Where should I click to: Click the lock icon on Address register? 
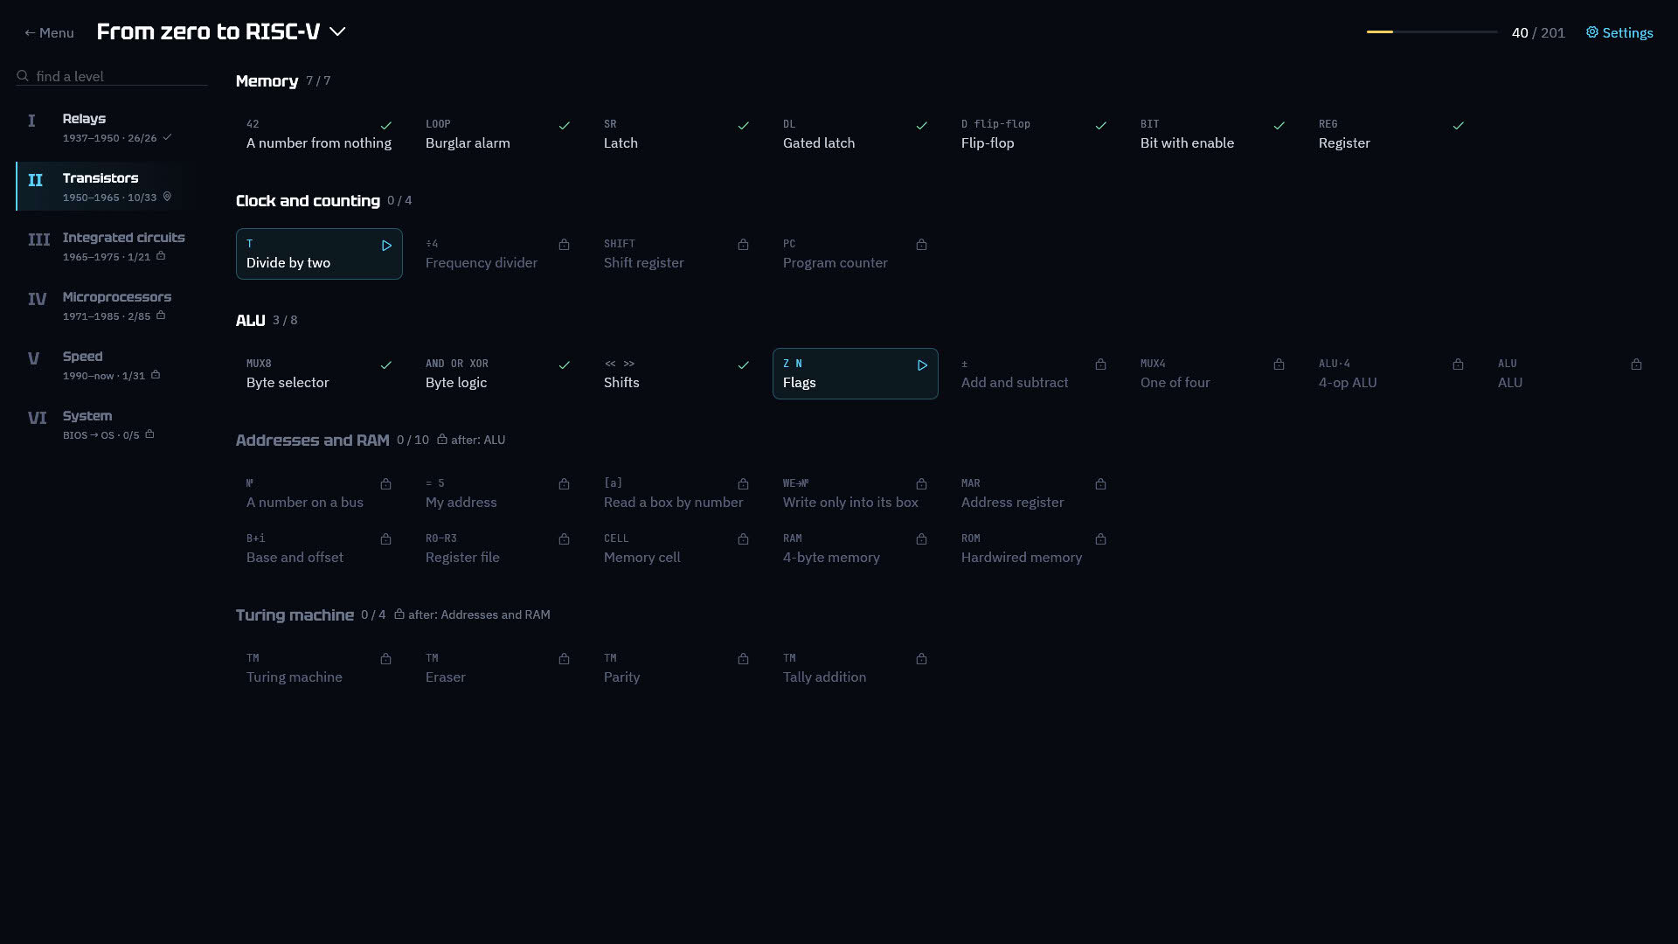1100,484
